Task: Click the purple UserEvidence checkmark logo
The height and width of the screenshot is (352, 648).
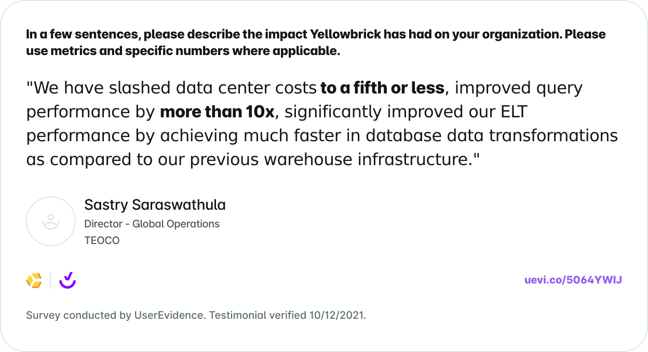Action: coord(67,280)
